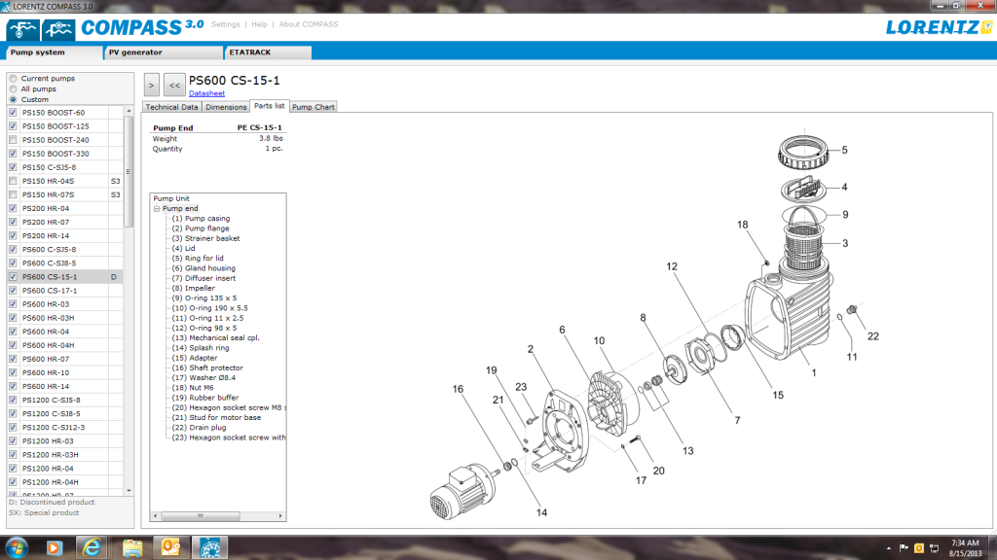The height and width of the screenshot is (560, 997).
Task: Select (13) Mechanical seal cpl. item
Action: tap(215, 337)
